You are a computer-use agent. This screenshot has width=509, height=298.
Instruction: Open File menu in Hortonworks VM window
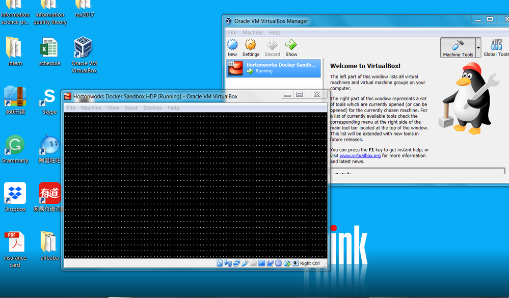71,108
